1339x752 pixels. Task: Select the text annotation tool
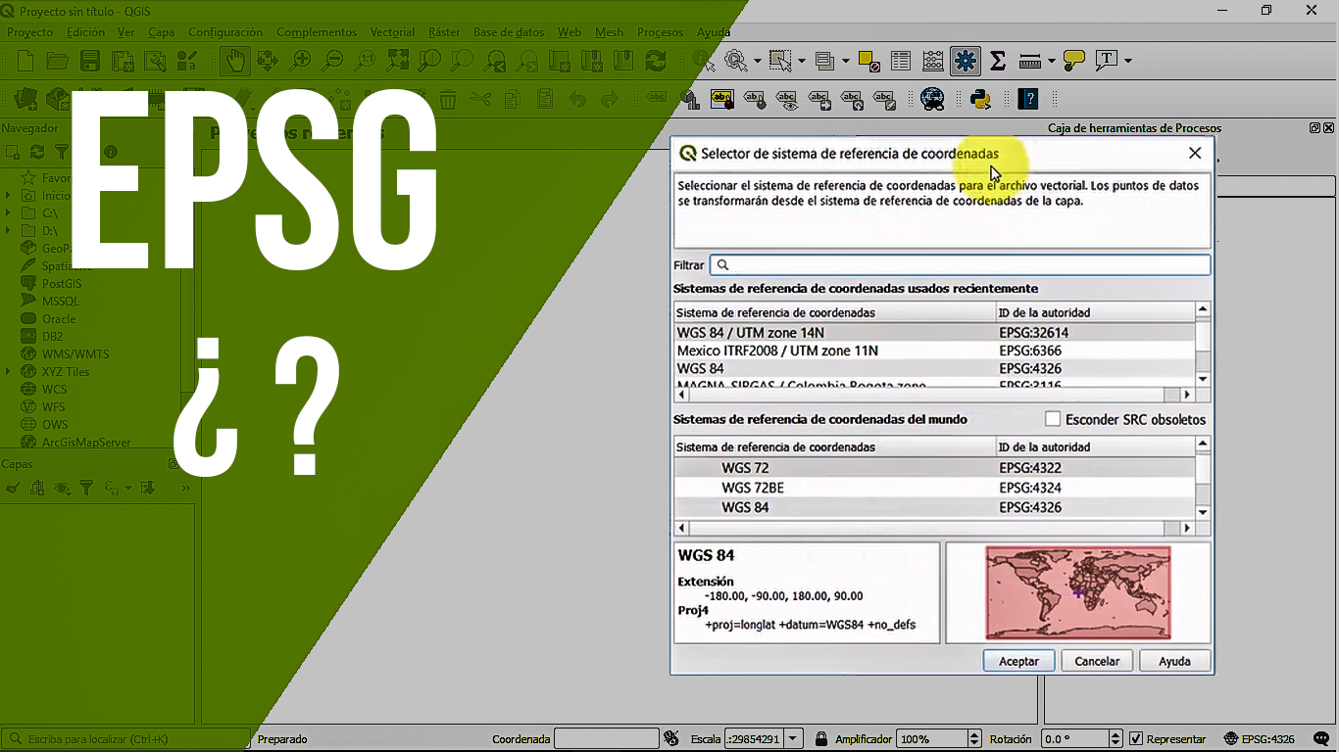point(1107,61)
